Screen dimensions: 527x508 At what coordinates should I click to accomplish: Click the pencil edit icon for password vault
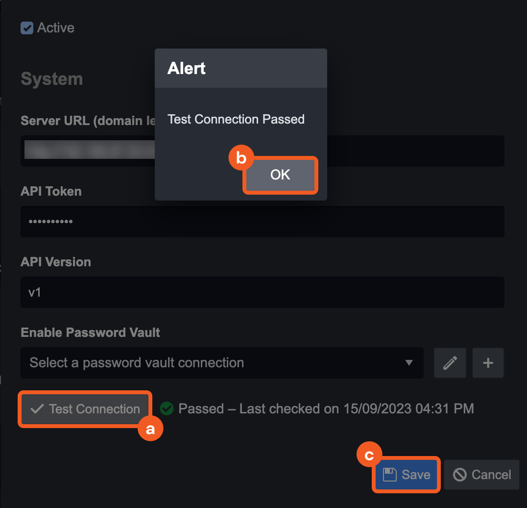(450, 363)
